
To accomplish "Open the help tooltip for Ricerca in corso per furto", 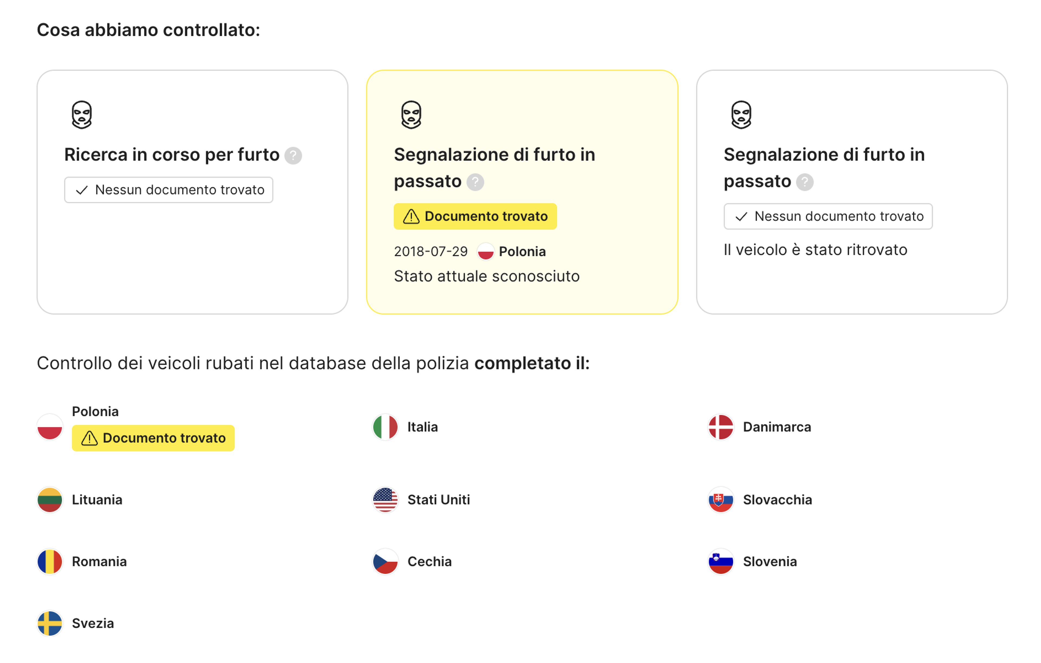I will click(294, 156).
